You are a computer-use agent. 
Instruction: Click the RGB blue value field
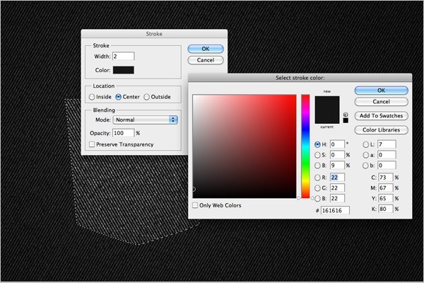[337, 199]
